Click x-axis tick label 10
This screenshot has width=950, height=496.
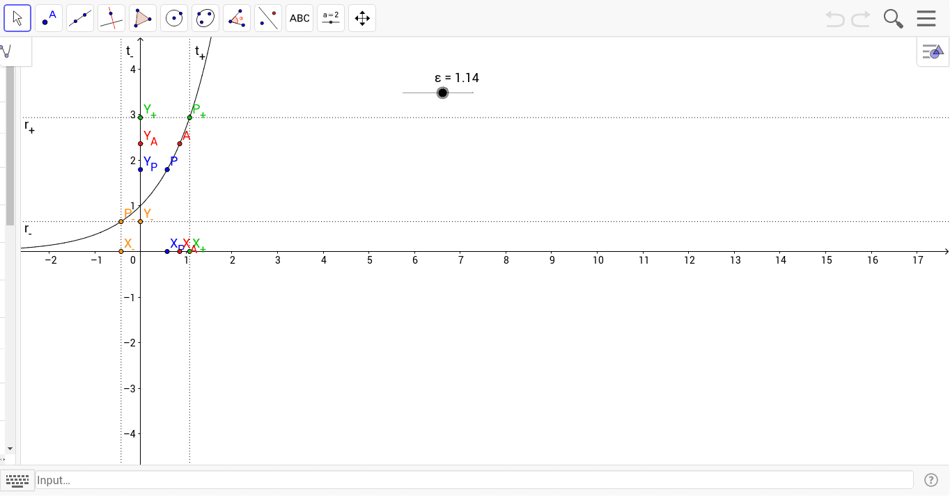pos(598,260)
